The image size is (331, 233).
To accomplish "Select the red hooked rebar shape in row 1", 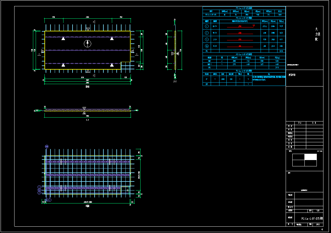I will point(241,26).
